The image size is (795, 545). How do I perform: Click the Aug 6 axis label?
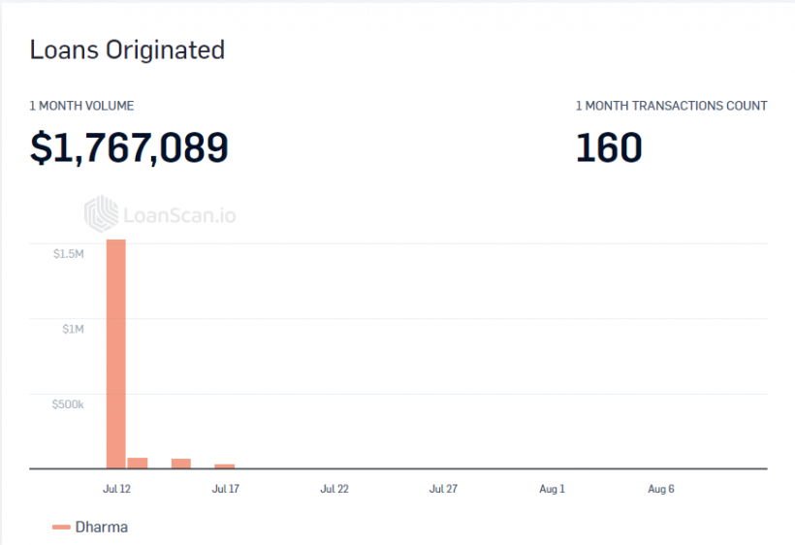coord(661,489)
